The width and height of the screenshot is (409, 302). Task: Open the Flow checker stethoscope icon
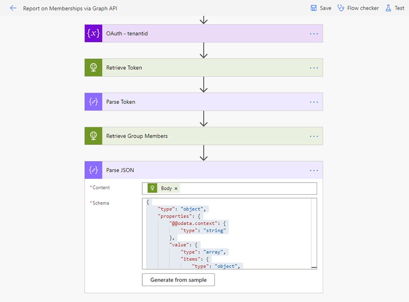[x=341, y=8]
